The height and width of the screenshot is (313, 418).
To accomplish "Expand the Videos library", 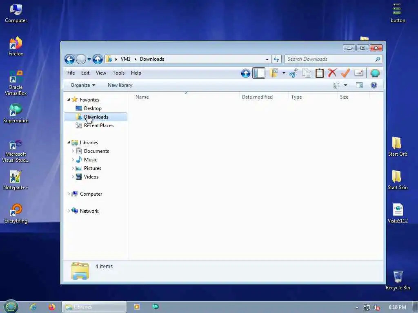I will coord(73,177).
